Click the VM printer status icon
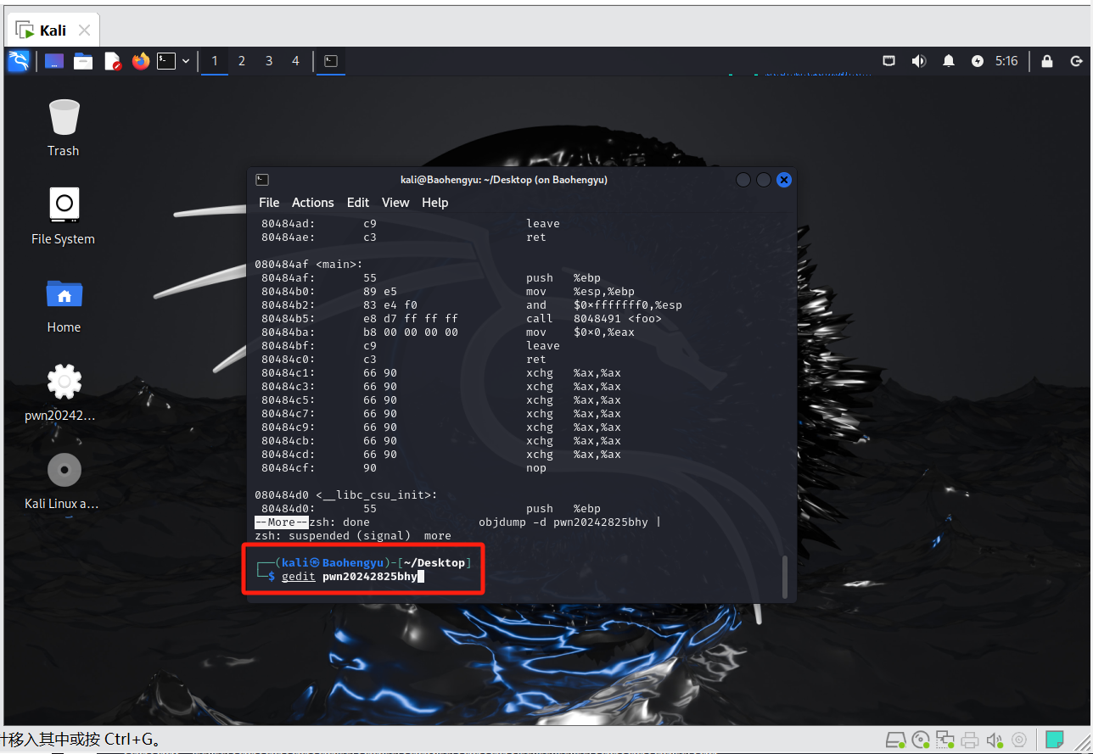This screenshot has width=1093, height=754. coord(971,740)
